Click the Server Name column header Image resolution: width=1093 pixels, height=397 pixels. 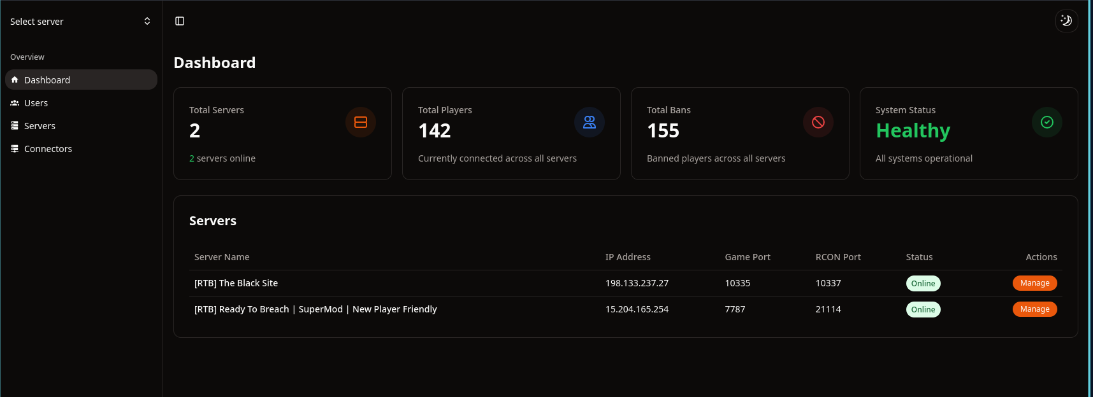(222, 257)
